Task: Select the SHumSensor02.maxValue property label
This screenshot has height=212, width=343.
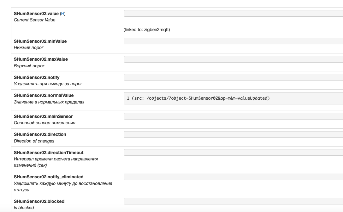Action: pos(41,59)
